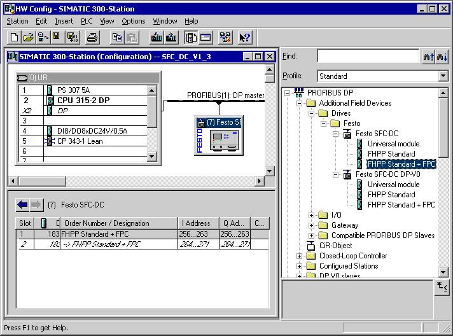453x336 pixels.
Task: Click the Festo SFC-DC slave device icon on PROFIBUS
Action: 219,136
